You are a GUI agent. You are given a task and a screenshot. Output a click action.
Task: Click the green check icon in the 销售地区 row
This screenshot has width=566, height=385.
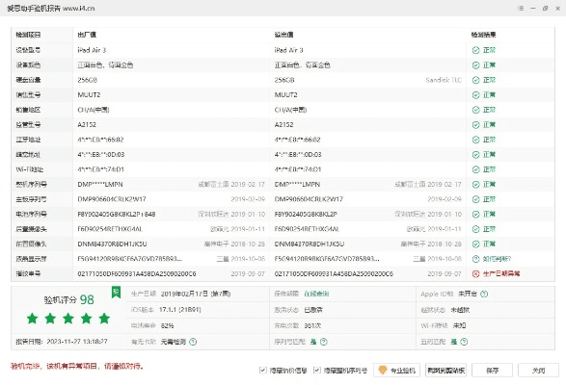[x=475, y=110]
